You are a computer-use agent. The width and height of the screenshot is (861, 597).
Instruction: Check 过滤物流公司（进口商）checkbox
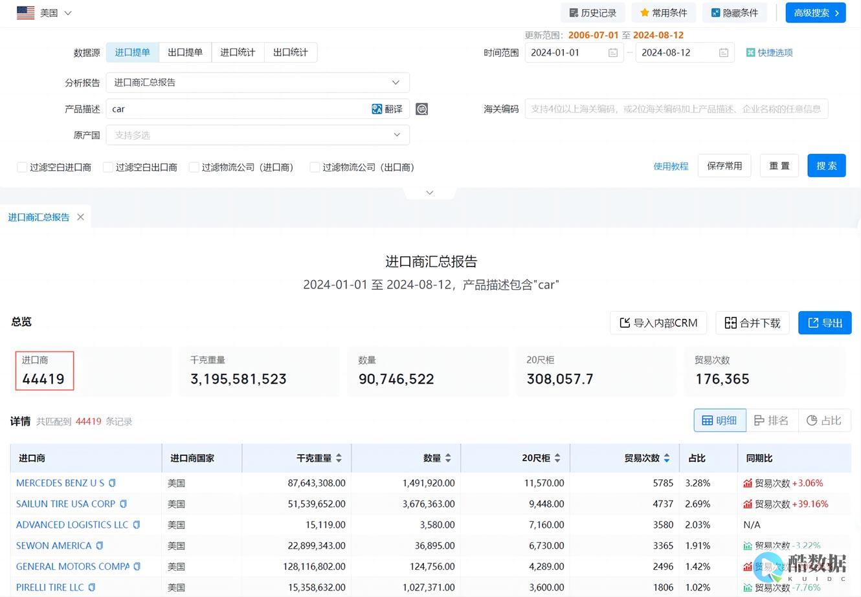(194, 168)
